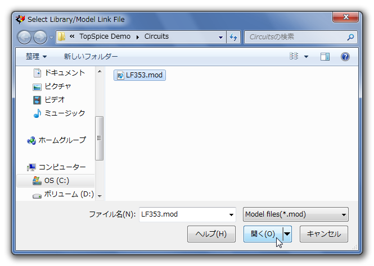374x266 pixels.
Task: Click the change view icon
Action: (294, 56)
